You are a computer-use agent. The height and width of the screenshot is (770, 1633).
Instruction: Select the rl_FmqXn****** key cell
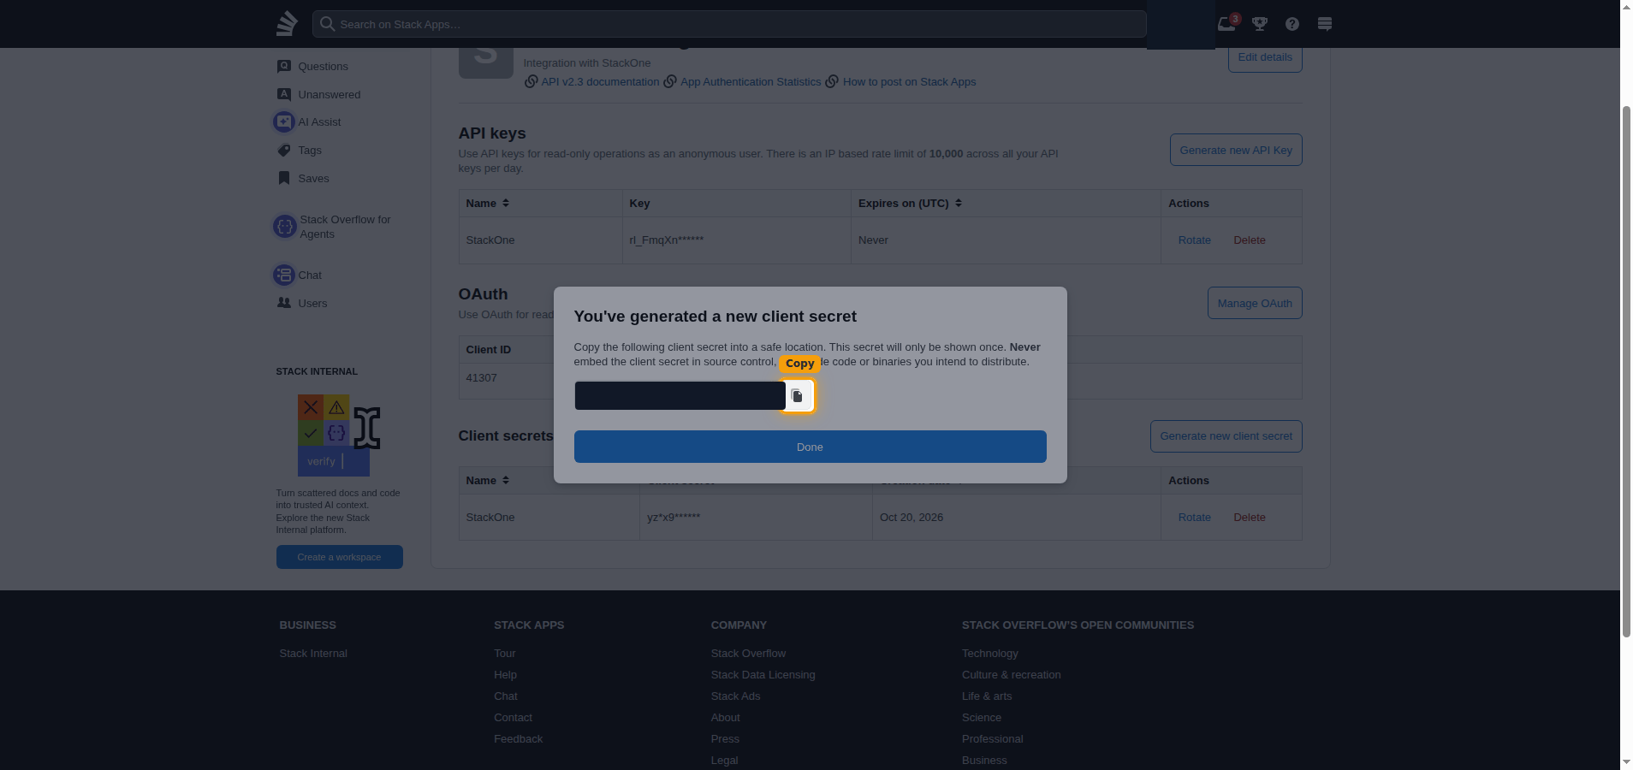tap(736, 240)
